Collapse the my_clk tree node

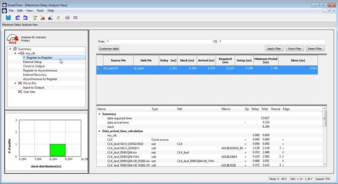(15, 53)
